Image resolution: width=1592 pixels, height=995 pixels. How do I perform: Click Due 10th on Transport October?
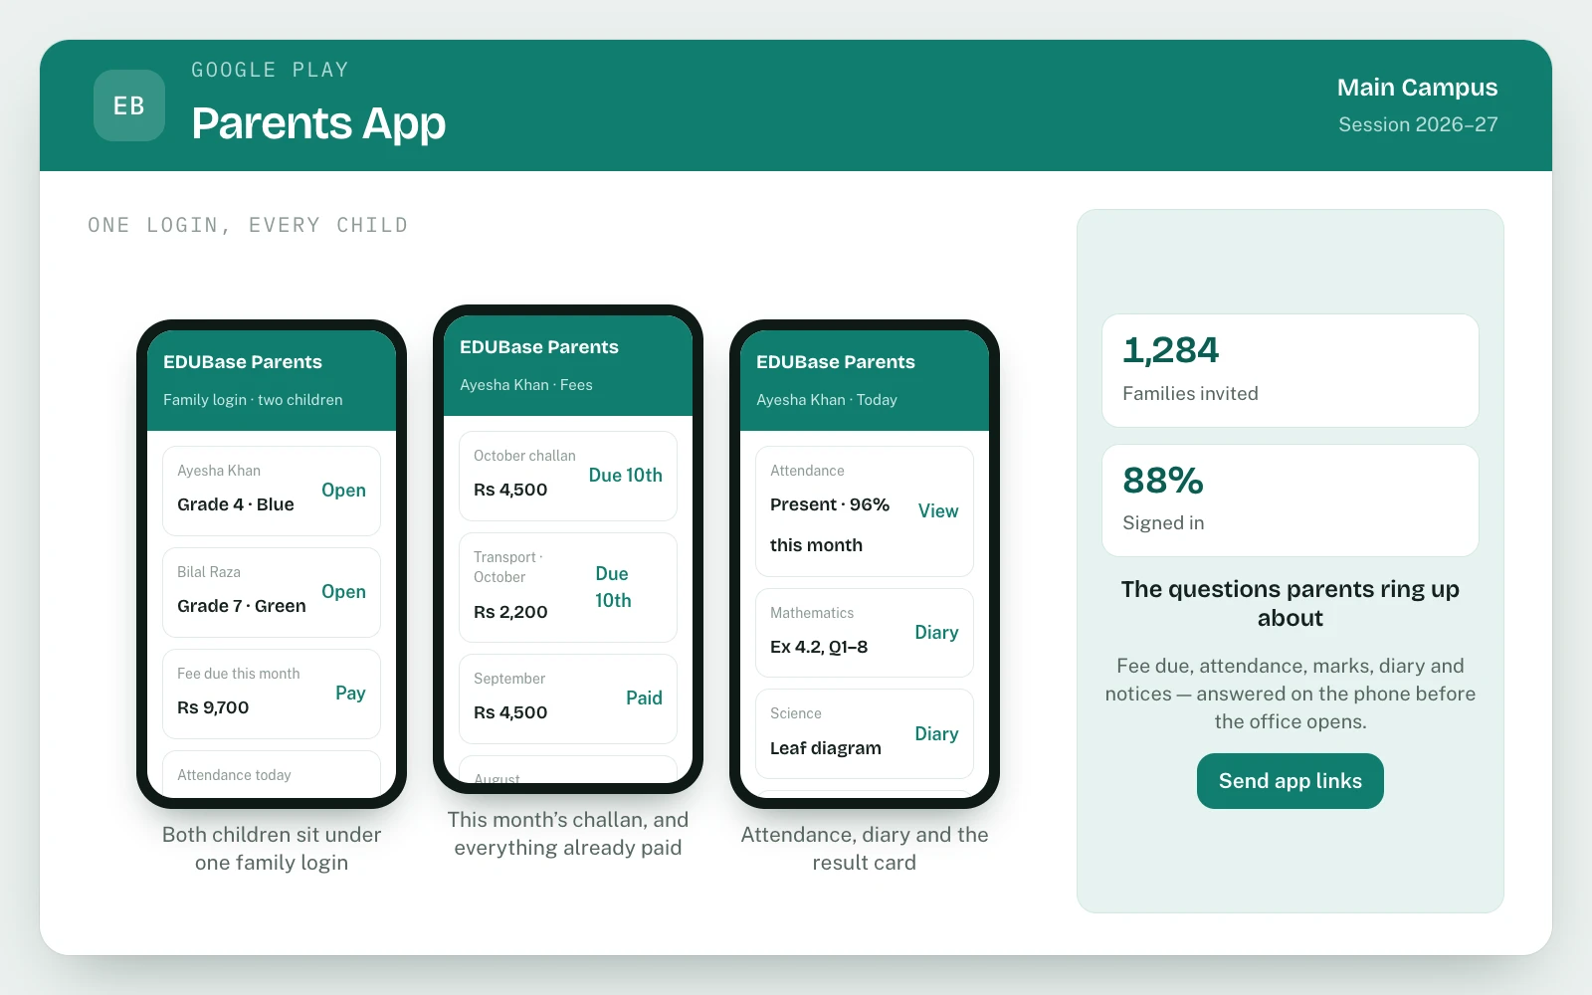(613, 587)
